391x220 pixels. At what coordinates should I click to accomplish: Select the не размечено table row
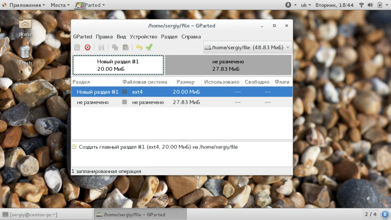coord(182,102)
